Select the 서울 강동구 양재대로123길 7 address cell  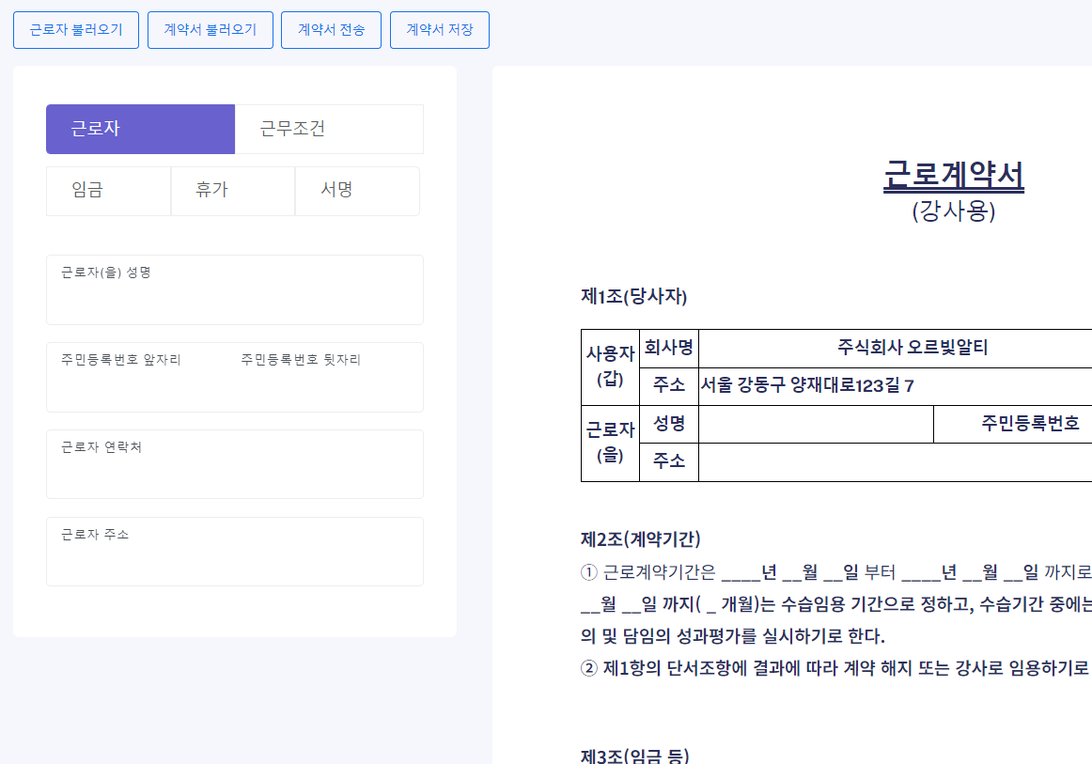pyautogui.click(x=806, y=386)
